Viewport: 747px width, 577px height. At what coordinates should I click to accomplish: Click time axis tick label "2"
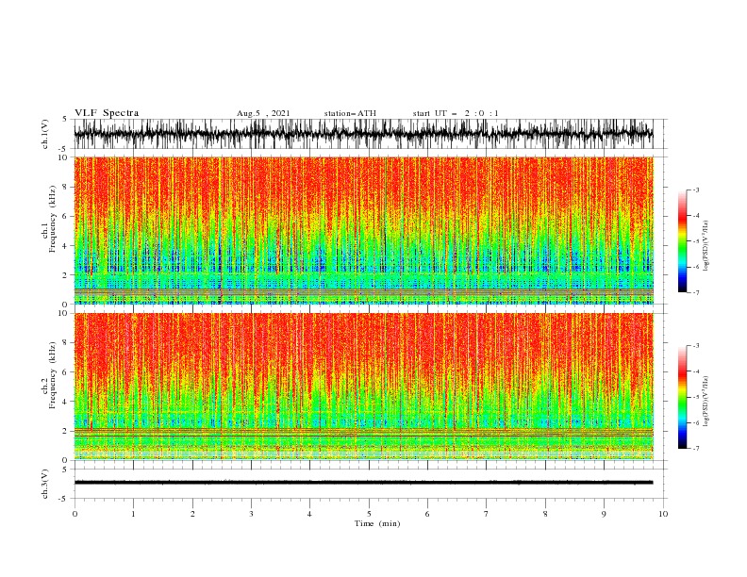(x=192, y=514)
